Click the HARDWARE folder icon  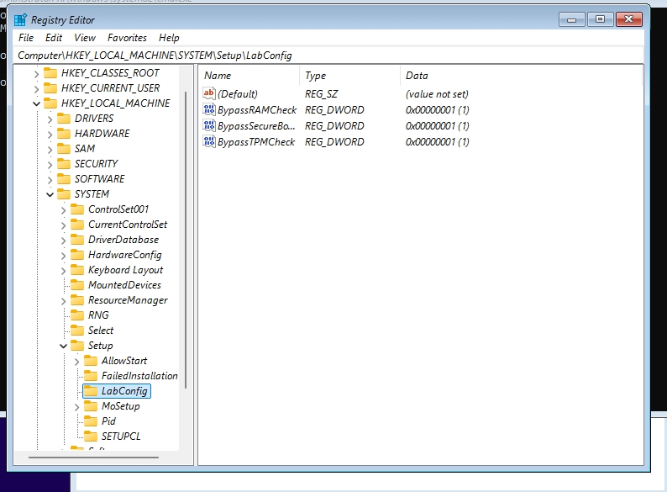click(64, 134)
